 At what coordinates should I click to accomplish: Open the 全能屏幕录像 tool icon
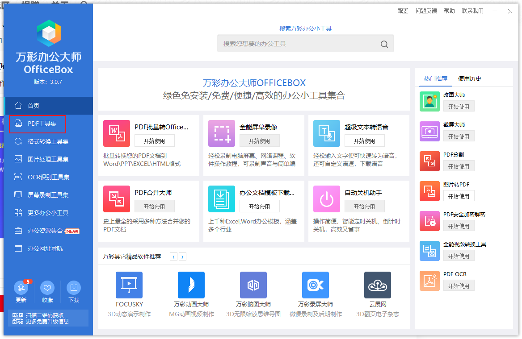coord(222,133)
